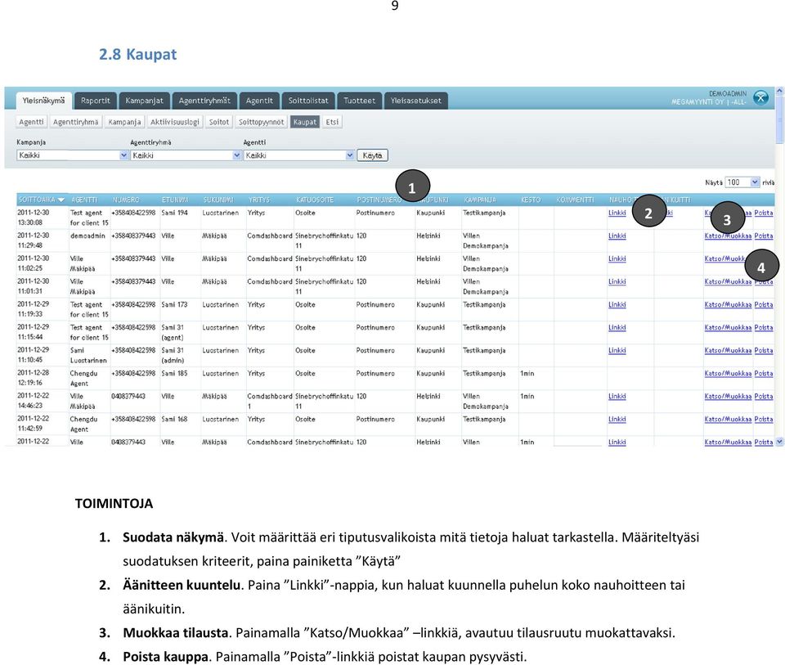Sort by the Yritys column header
This screenshot has width=785, height=665.
point(259,200)
